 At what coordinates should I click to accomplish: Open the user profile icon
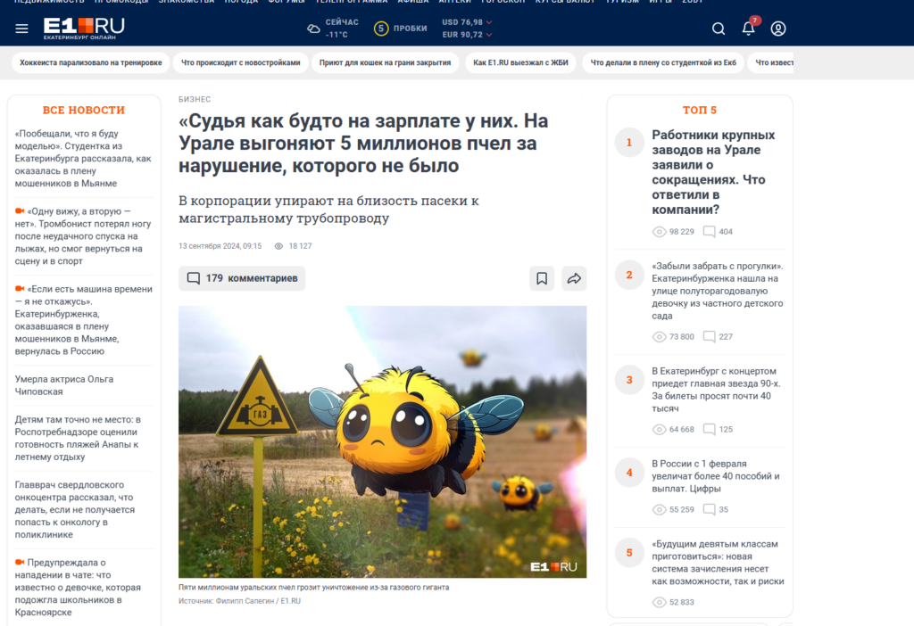tap(778, 29)
